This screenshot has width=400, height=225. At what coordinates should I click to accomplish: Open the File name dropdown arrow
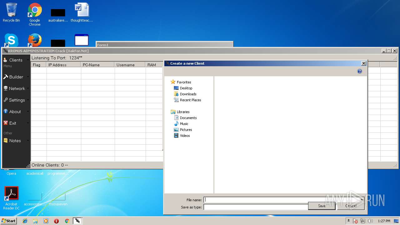coord(362,200)
